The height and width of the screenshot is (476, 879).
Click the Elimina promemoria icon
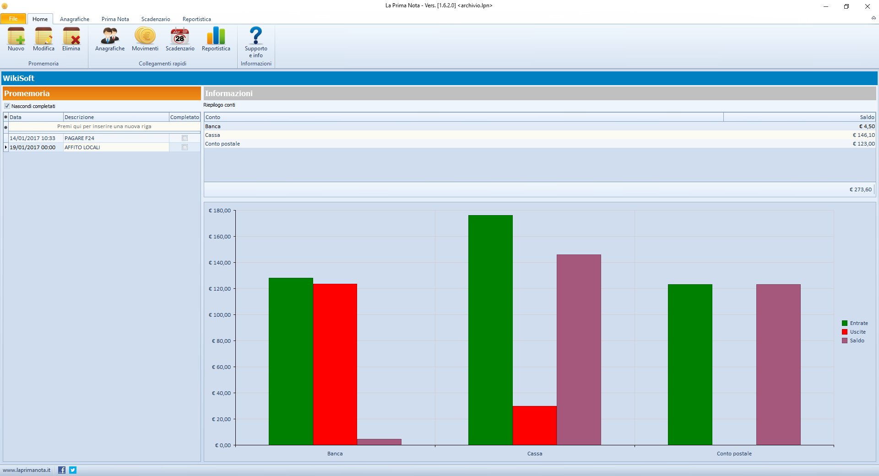click(x=71, y=36)
